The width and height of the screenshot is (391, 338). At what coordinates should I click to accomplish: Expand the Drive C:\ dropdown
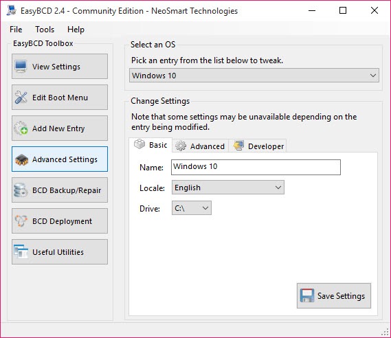[x=192, y=208]
